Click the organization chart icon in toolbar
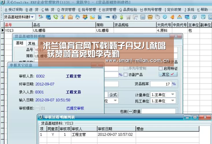Viewport: 212px width, 144px height. point(179,17)
